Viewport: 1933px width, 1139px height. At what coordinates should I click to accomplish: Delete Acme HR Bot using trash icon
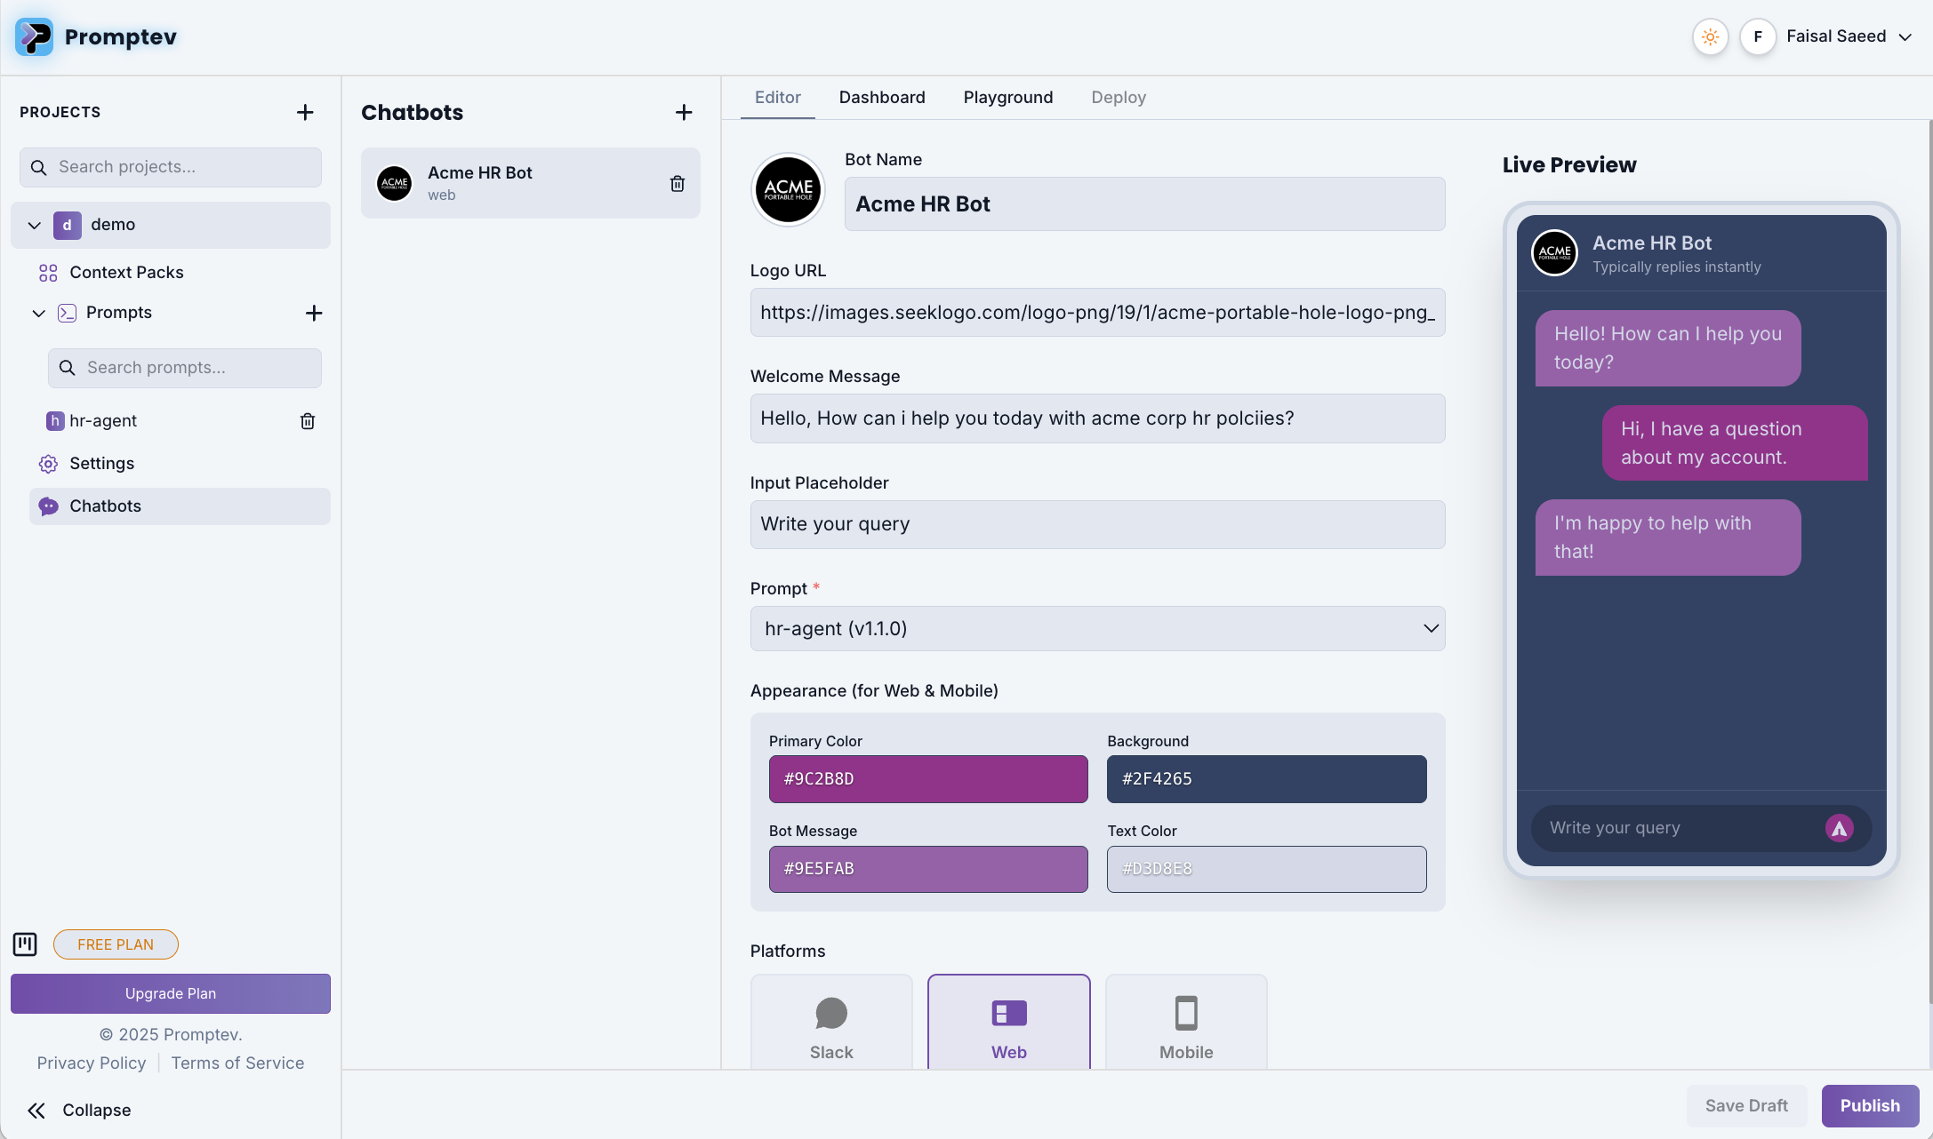point(677,183)
